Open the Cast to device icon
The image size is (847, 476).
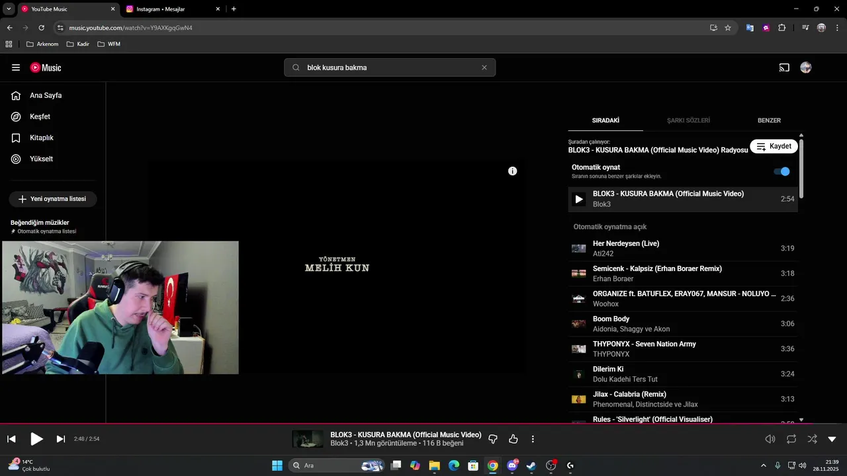(784, 67)
